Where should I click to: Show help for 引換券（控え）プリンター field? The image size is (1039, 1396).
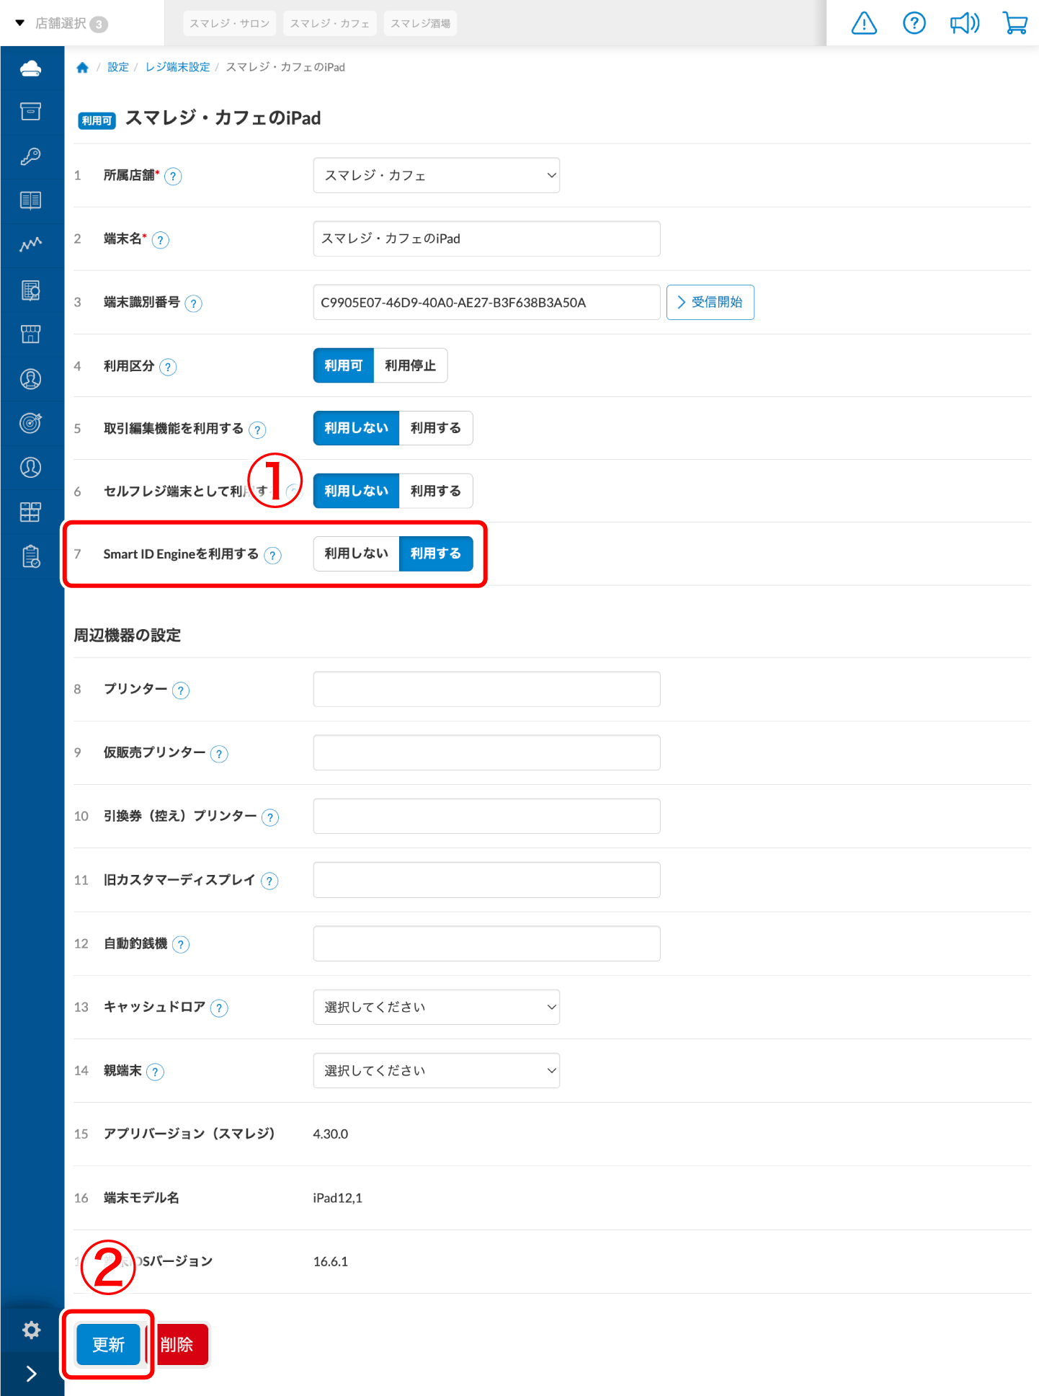(270, 817)
